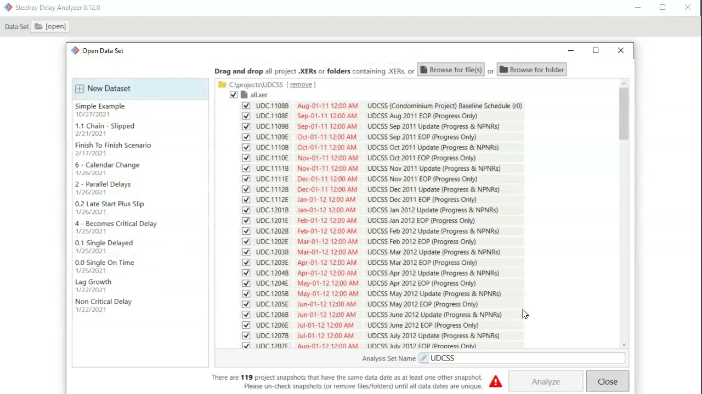Click the pencil icon next to Analysis Set Name

coord(423,358)
